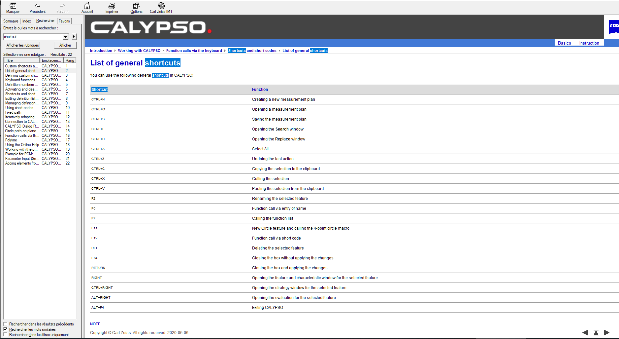Select Activating and deactivating result row

(40, 89)
